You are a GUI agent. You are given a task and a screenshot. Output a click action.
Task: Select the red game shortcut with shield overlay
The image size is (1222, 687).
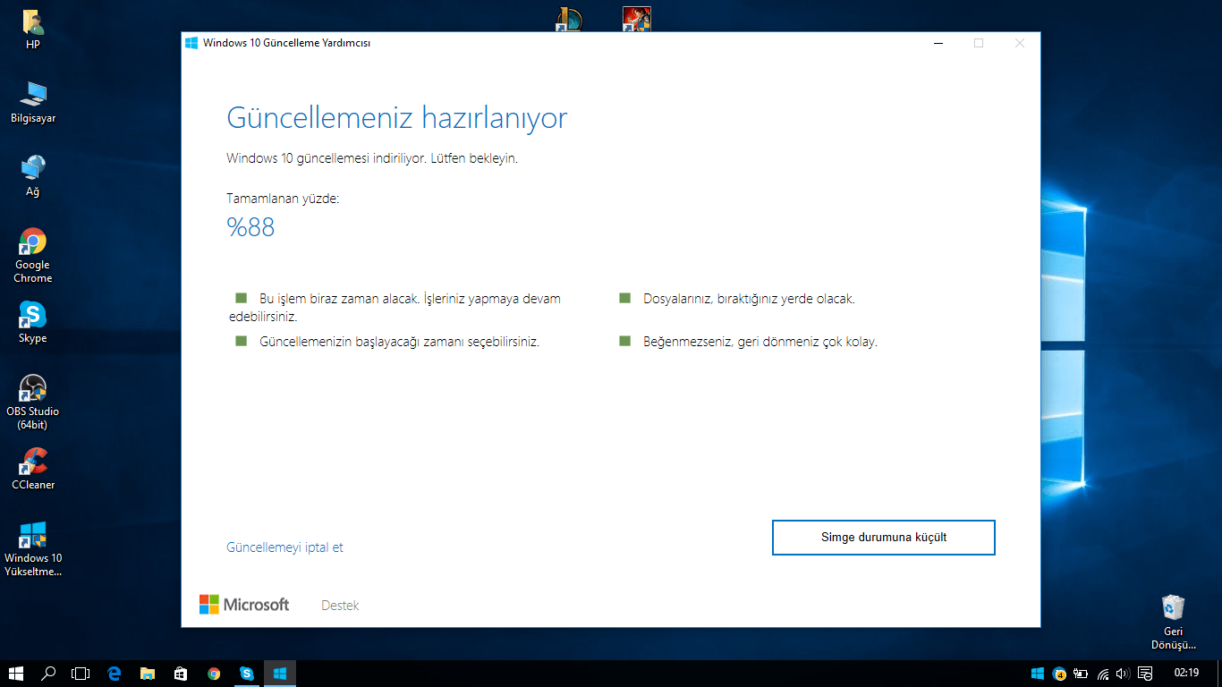click(636, 20)
